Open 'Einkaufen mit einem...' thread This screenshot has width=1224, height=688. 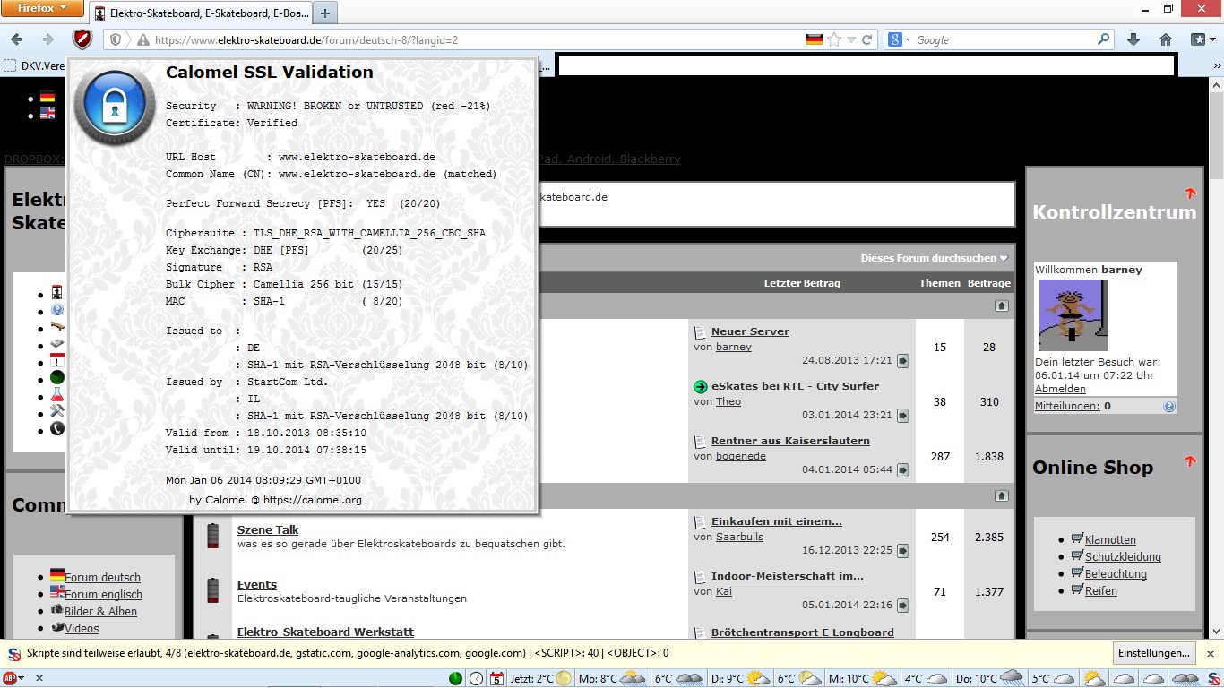tap(777, 521)
